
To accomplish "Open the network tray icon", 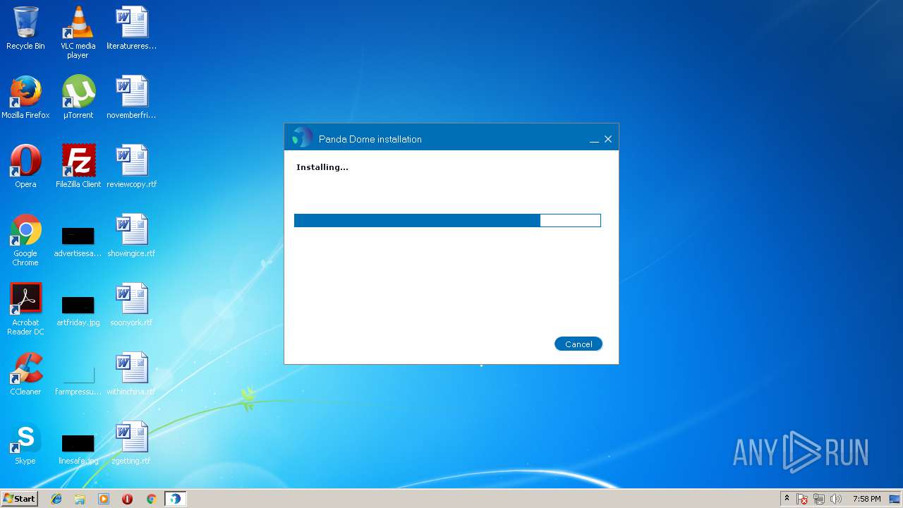I will point(819,499).
